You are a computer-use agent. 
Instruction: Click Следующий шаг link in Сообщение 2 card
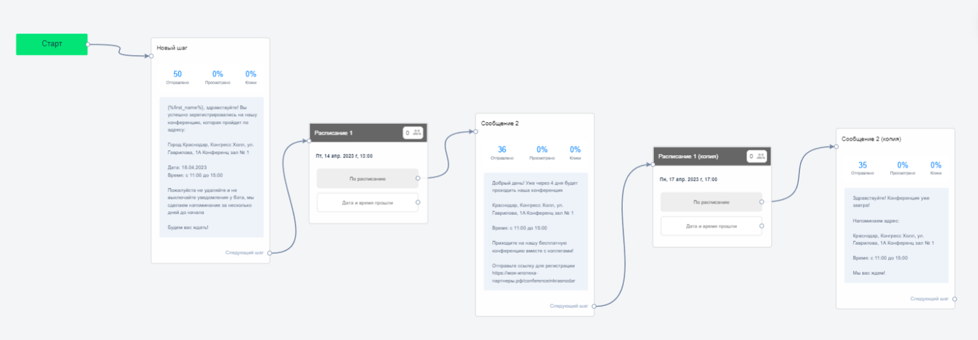tap(568, 306)
